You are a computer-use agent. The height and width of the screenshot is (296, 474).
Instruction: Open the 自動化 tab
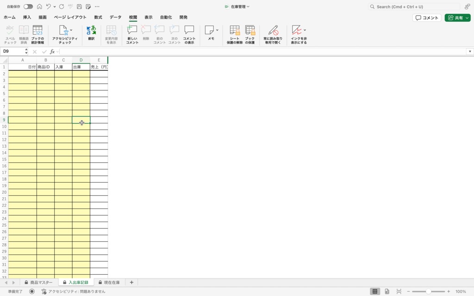[166, 17]
